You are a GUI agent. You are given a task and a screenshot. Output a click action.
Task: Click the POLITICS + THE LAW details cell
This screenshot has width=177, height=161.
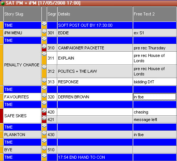[95, 71]
